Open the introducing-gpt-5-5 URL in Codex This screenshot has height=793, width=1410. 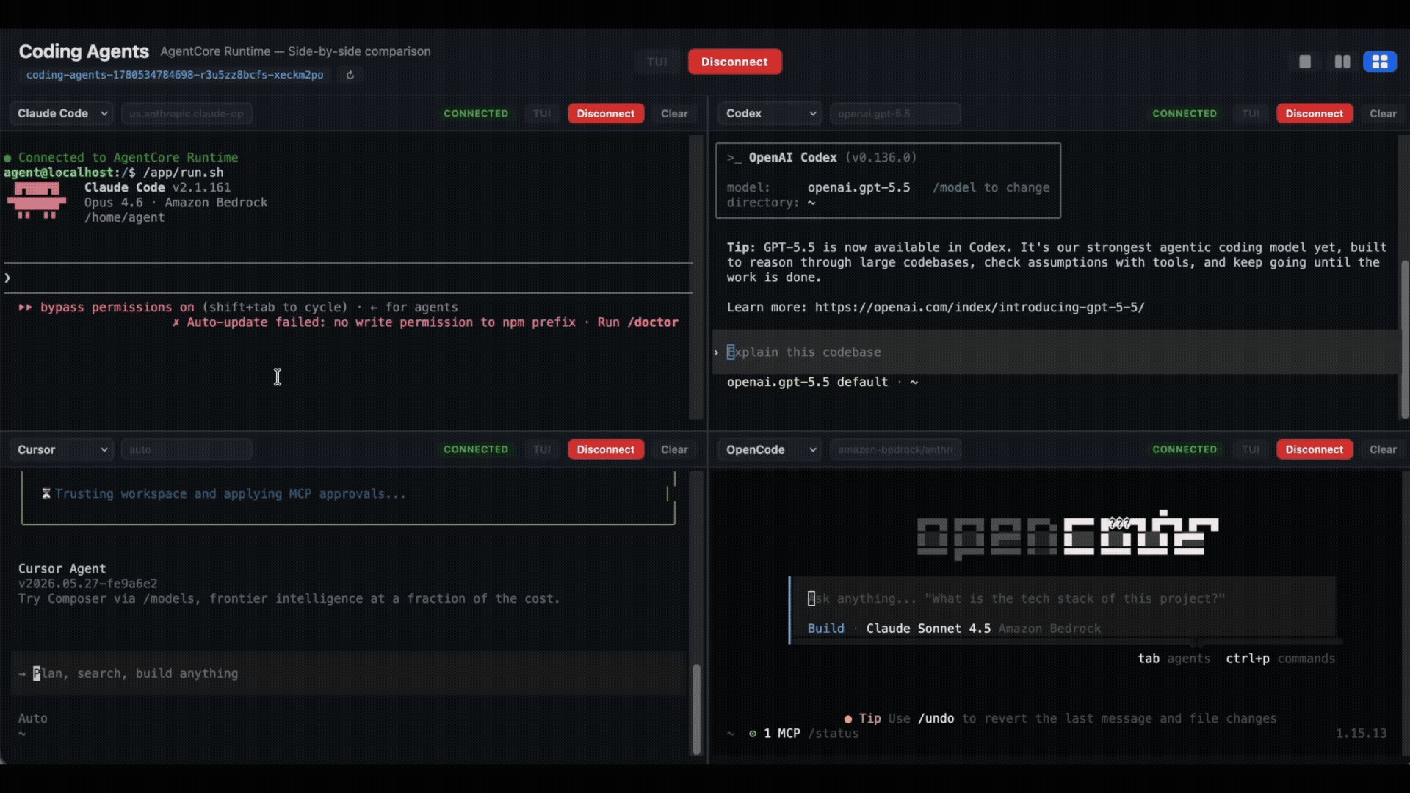[980, 308]
